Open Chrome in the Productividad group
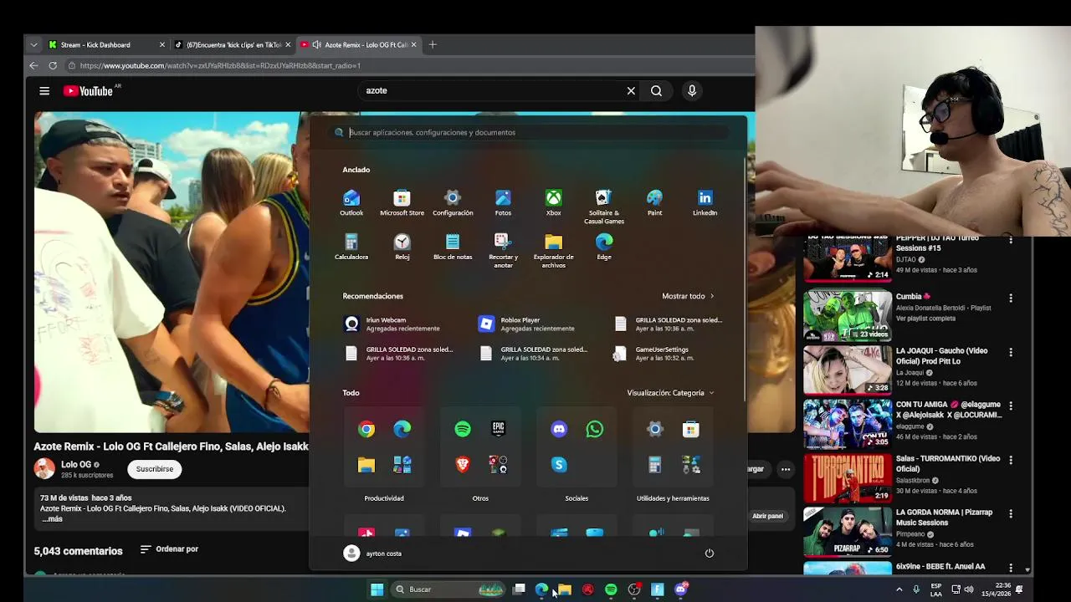1071x602 pixels. click(366, 429)
